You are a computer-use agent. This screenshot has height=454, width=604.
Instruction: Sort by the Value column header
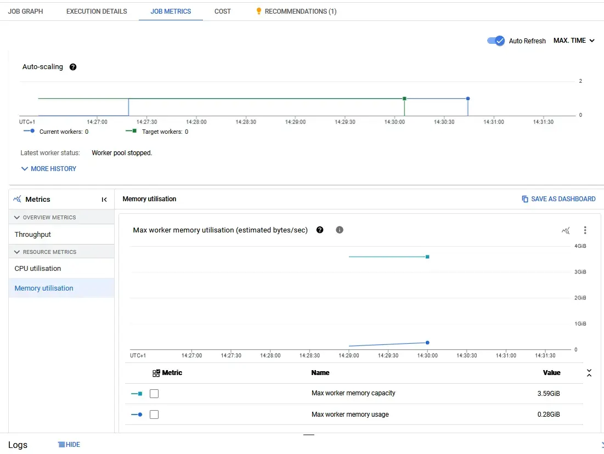point(552,373)
